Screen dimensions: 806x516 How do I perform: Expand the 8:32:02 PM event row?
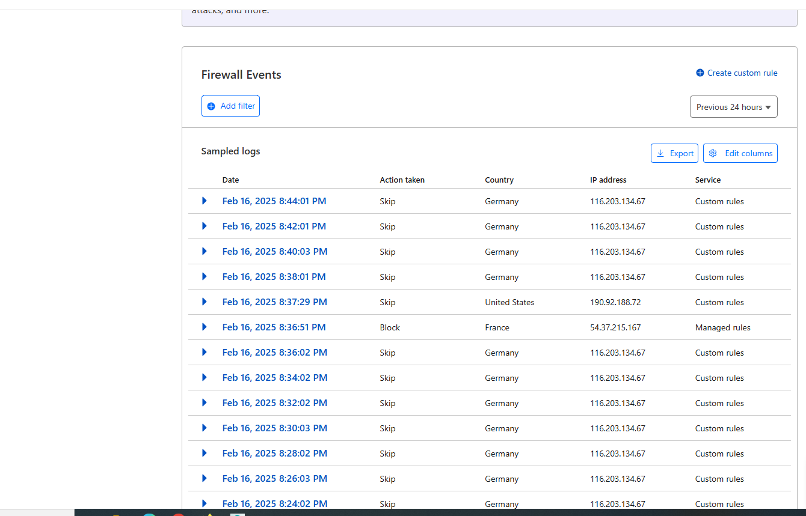tap(205, 402)
